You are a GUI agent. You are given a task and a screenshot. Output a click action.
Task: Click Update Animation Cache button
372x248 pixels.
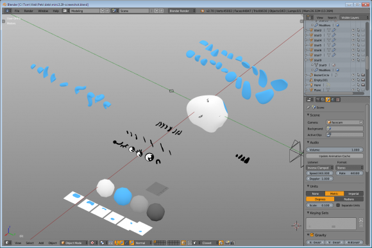335,156
